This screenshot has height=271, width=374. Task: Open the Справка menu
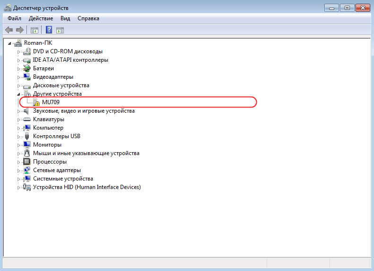(88, 18)
